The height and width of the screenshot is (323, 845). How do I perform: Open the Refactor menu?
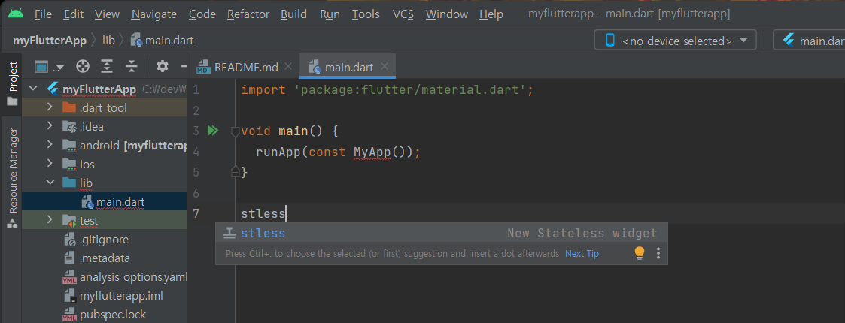[x=248, y=14]
